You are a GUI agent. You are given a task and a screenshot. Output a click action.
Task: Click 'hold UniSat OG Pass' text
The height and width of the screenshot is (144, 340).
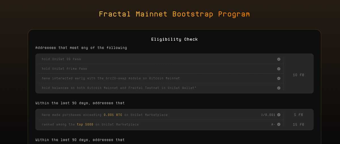pos(61,59)
